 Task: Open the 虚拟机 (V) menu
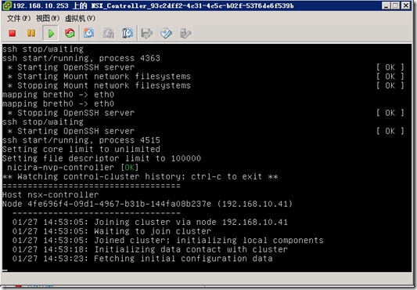tap(80, 18)
